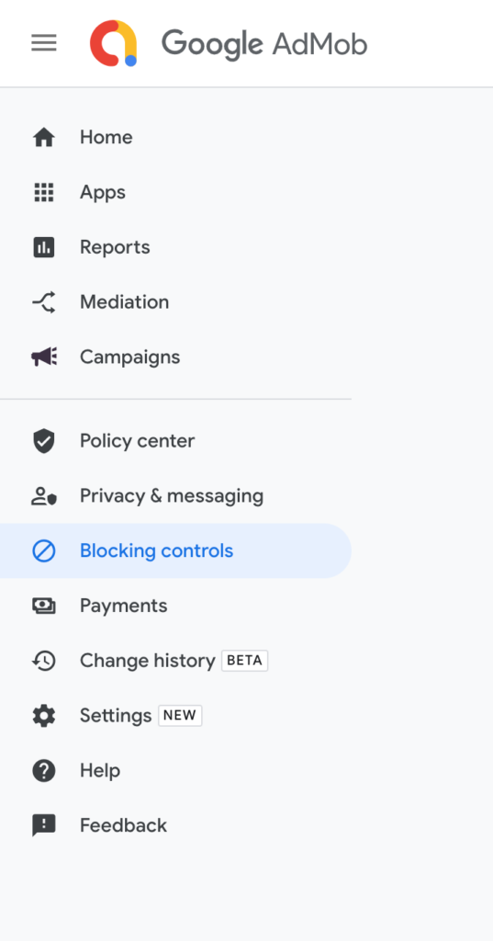Click the Reports bar chart icon
The width and height of the screenshot is (493, 941).
click(x=44, y=247)
